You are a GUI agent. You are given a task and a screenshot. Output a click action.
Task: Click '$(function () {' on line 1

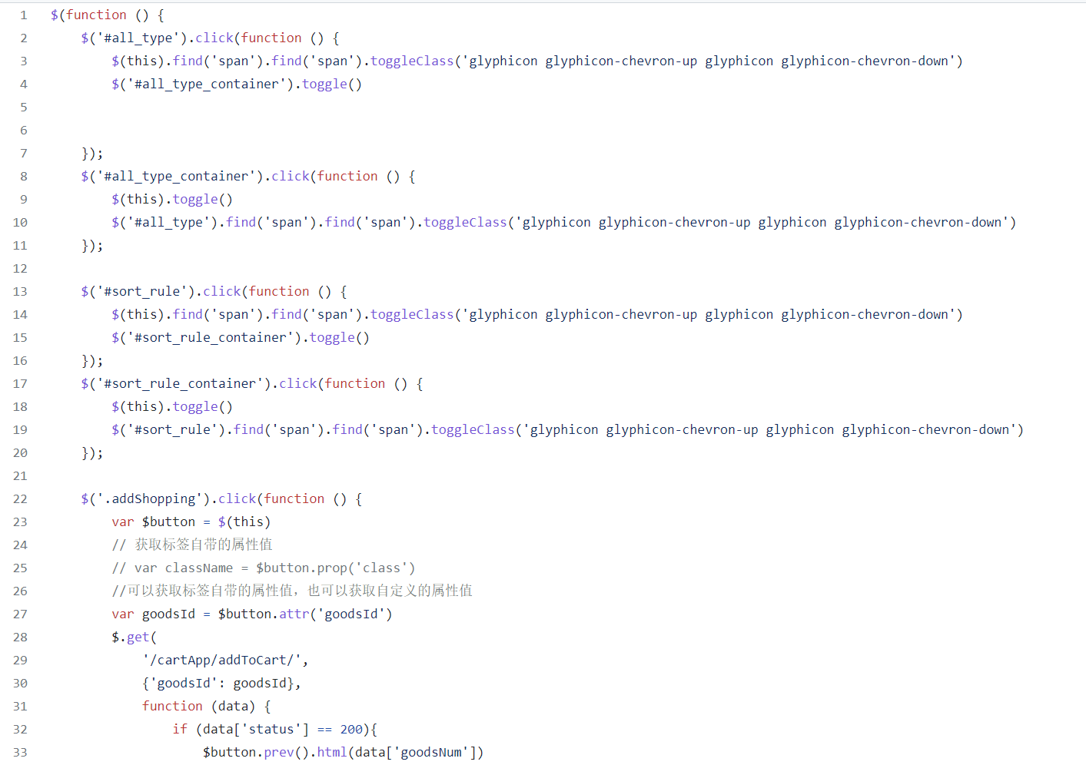click(x=107, y=15)
